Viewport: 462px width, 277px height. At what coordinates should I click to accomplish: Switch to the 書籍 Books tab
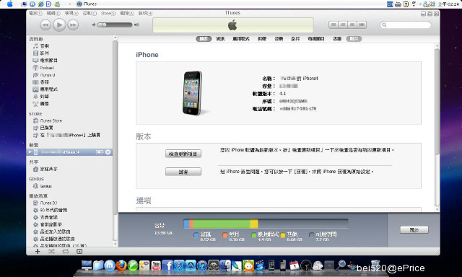point(337,39)
